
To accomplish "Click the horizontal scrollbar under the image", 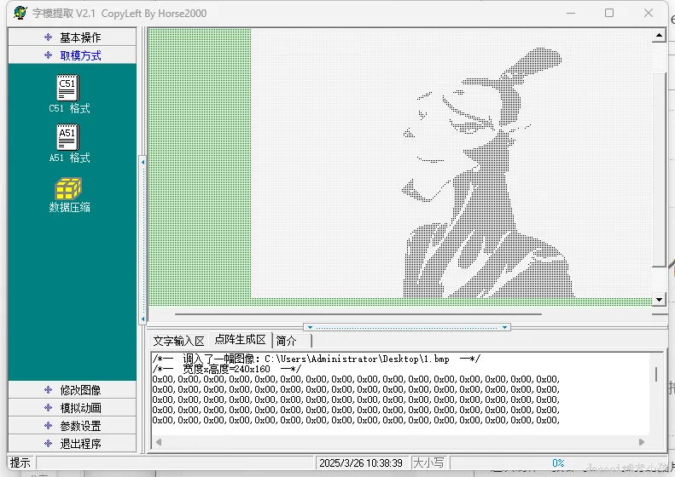I will point(358,314).
